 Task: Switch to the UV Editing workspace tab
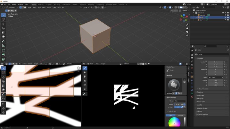(57, 5)
